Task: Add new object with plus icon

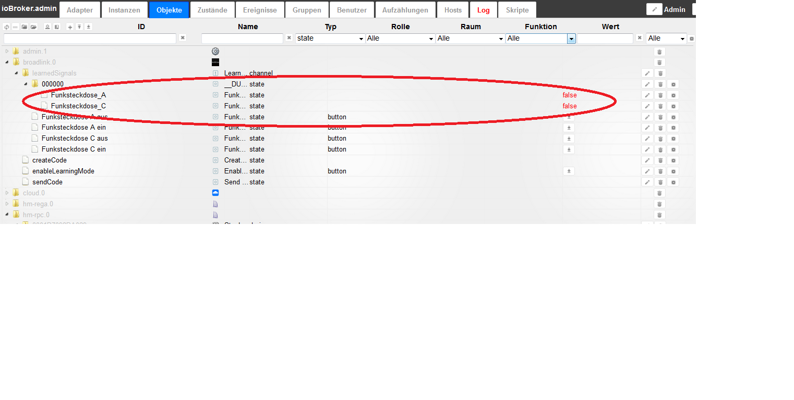Action: (70, 27)
